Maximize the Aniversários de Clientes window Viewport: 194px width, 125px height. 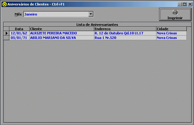[x=184, y=4]
